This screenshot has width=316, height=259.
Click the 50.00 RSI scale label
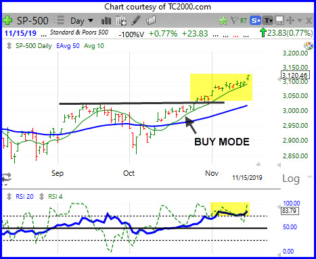point(290,227)
